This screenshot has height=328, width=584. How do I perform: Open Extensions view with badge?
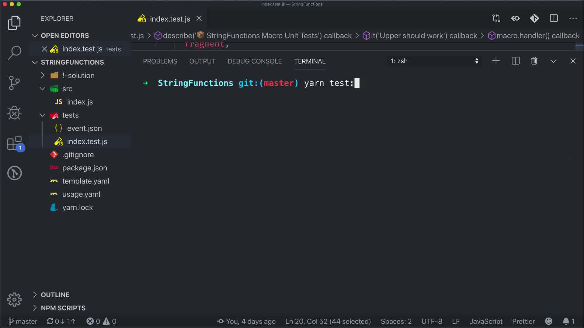point(14,143)
